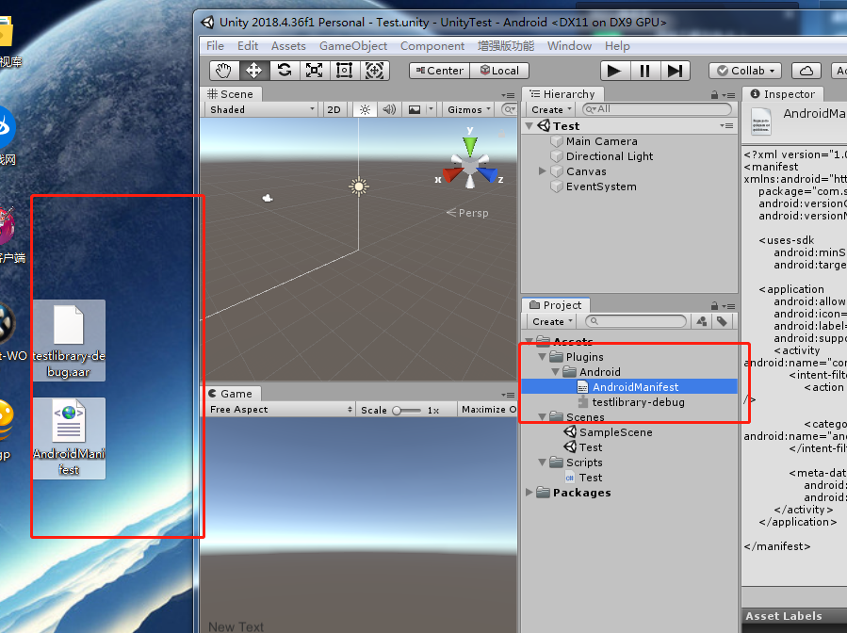The height and width of the screenshot is (633, 847).
Task: Select the Rect transform tool
Action: point(344,71)
